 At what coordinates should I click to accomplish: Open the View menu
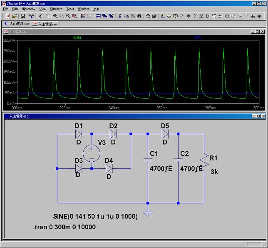[43, 9]
